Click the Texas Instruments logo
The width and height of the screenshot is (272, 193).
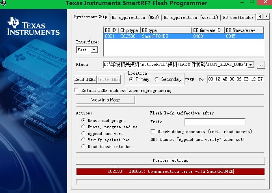(34, 26)
